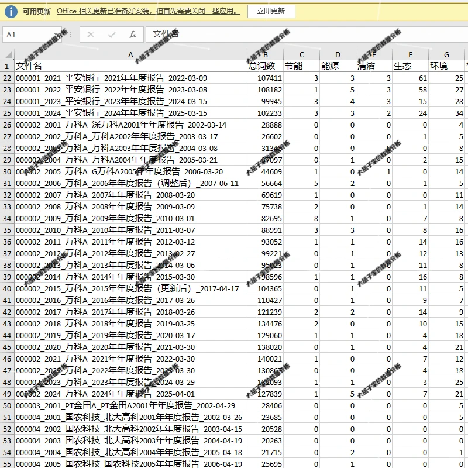The width and height of the screenshot is (468, 468).
Task: Select row 1 header
Action: 7,66
